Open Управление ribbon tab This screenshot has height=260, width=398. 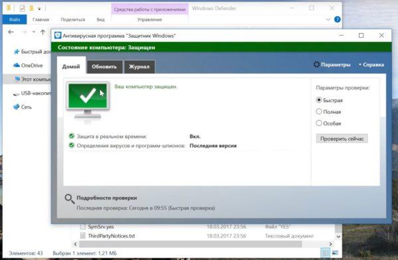[149, 19]
